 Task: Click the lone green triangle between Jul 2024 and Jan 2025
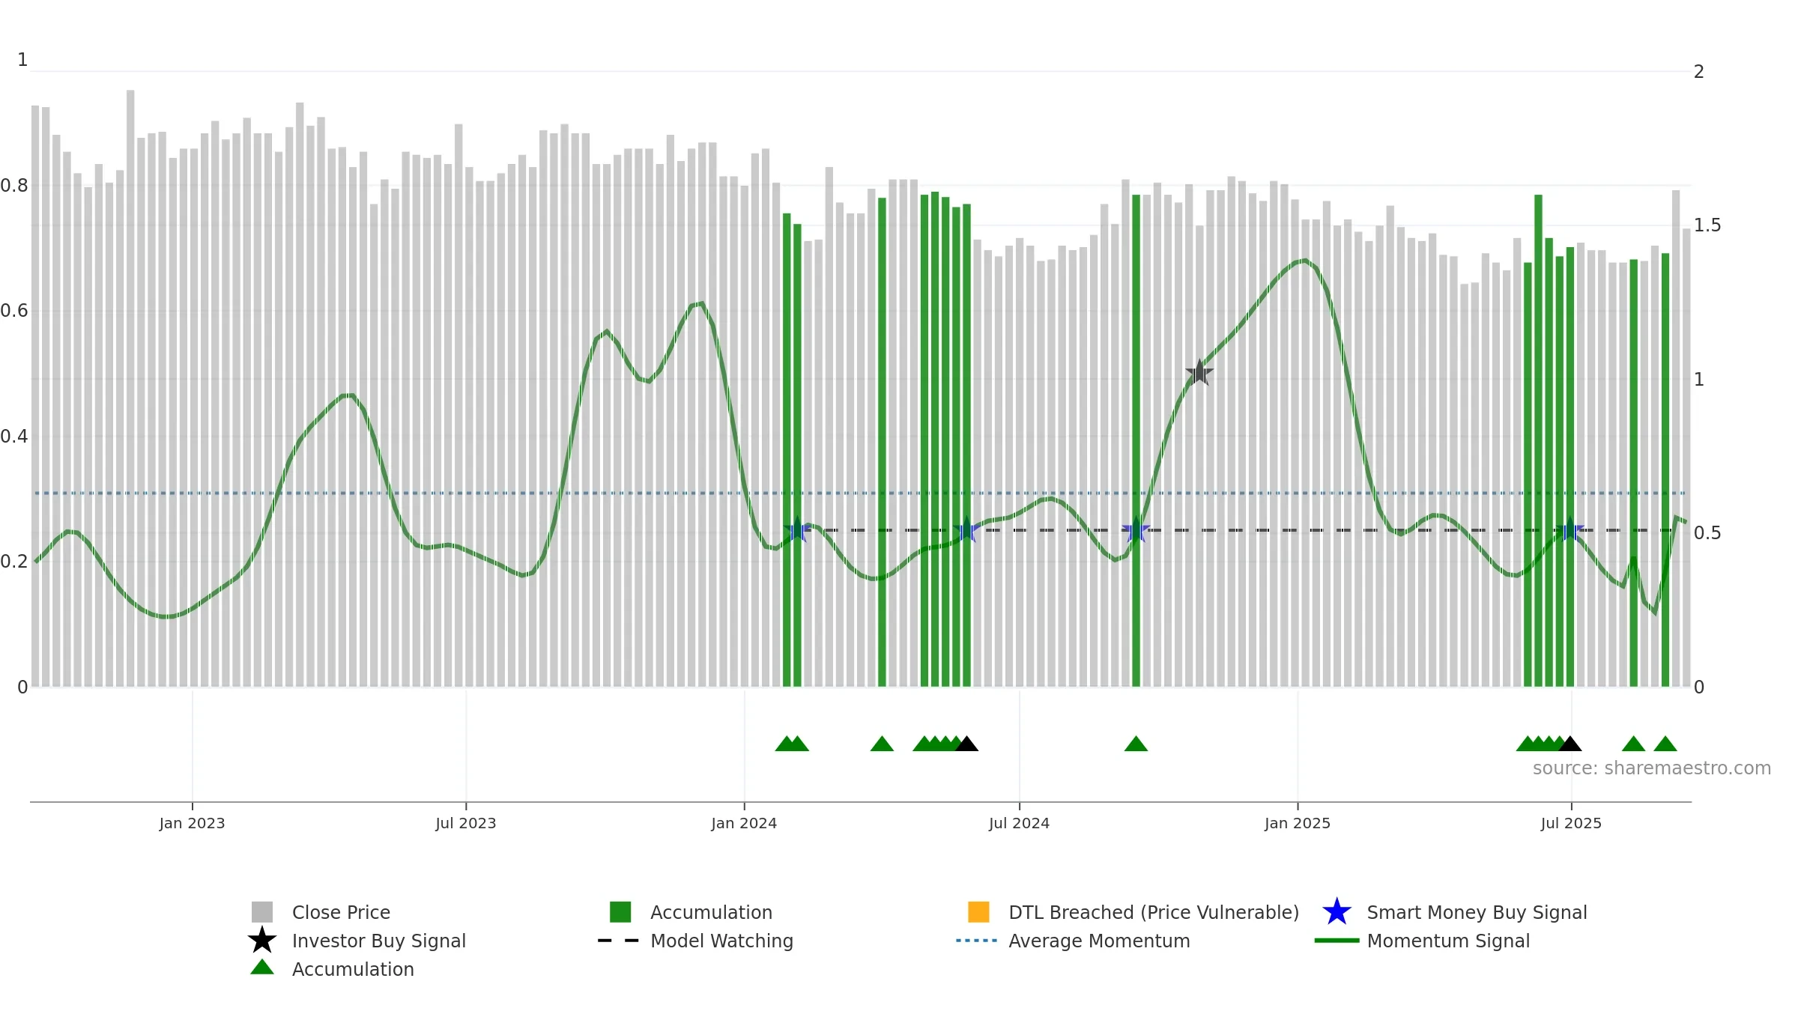pyautogui.click(x=1136, y=744)
